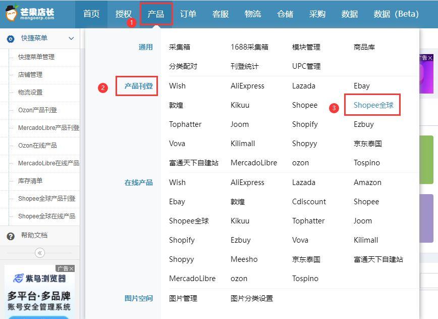Open Ebay under 在线产品
Viewport: 438px width, 319px height.
pos(177,202)
